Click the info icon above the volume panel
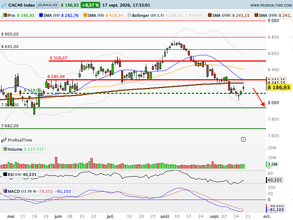293x220 pixels. point(243,140)
